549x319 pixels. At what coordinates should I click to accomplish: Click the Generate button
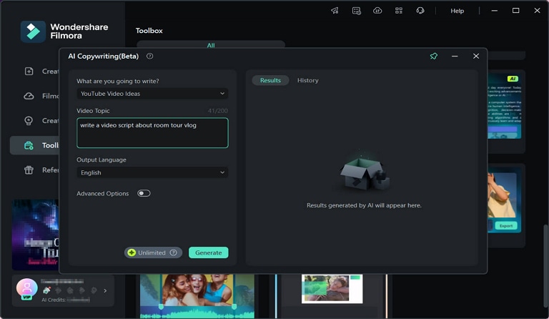click(208, 252)
